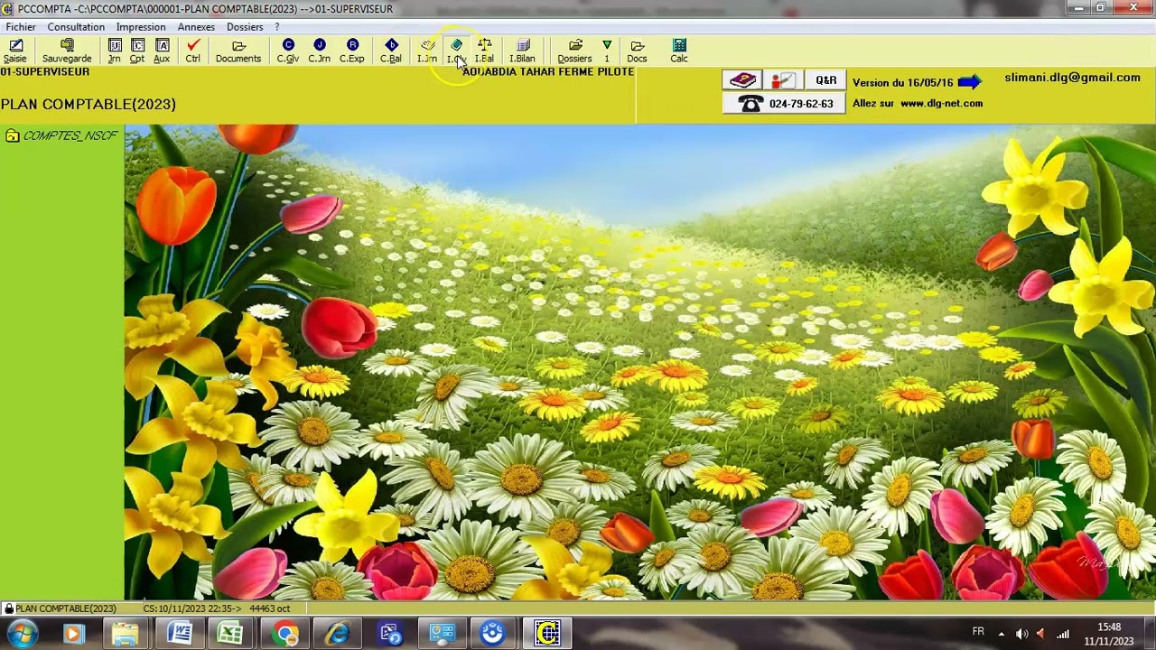Visit the www.dlg-net.com link
Image resolution: width=1156 pixels, height=650 pixels.
[x=941, y=104]
